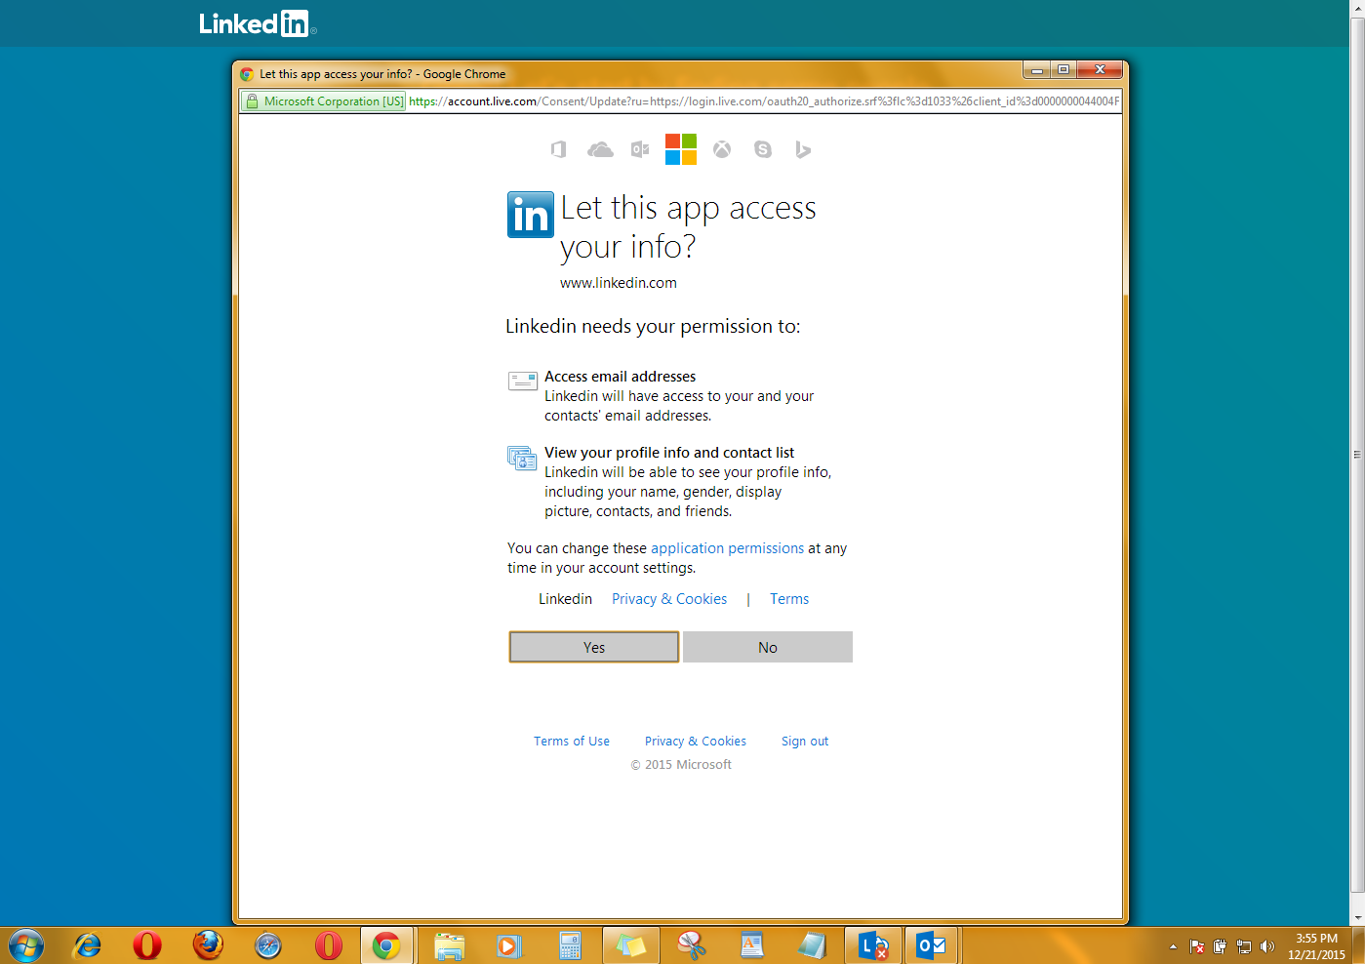Open Privacy & Cookies link in footer

(x=696, y=742)
